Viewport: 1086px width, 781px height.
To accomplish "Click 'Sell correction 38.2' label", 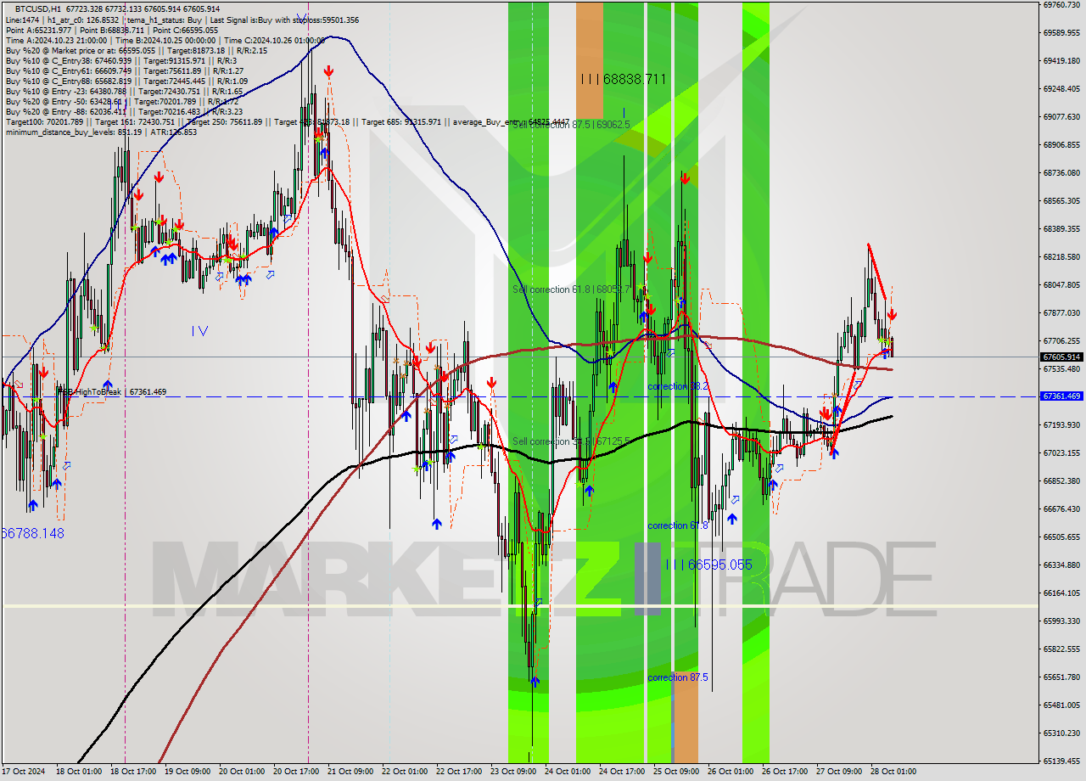I will point(571,441).
